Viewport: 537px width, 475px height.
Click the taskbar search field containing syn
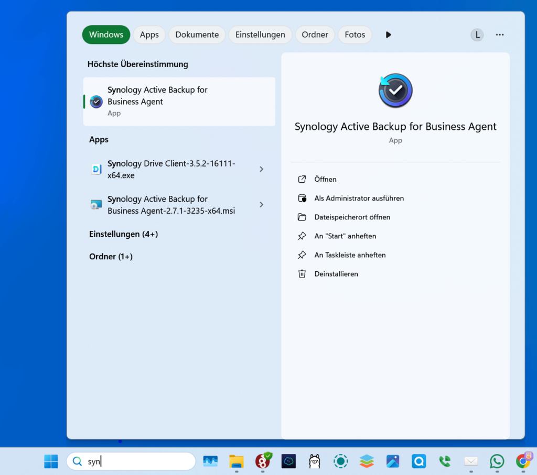(x=131, y=461)
